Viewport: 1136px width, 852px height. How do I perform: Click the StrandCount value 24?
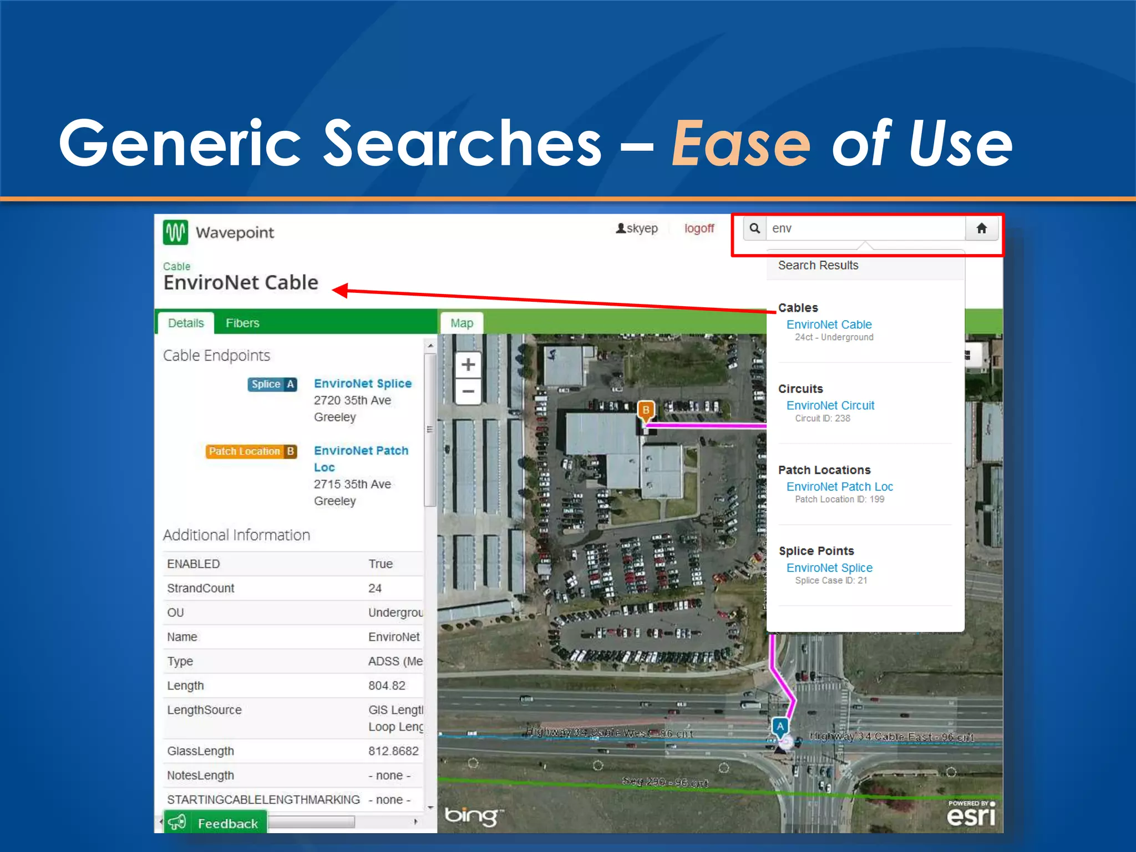pyautogui.click(x=375, y=589)
